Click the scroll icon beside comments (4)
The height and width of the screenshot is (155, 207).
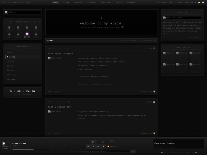point(154,91)
